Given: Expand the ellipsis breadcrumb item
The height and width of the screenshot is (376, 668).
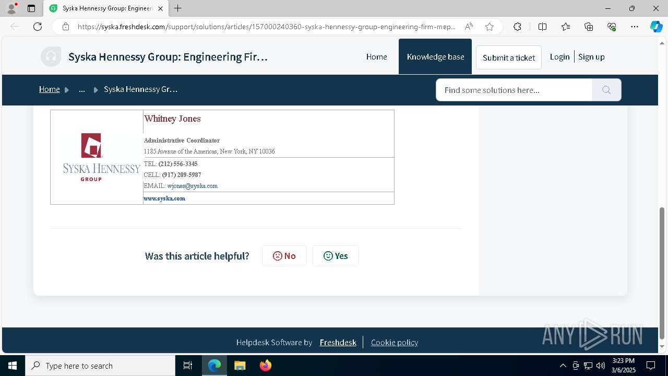Looking at the screenshot, I should [82, 89].
